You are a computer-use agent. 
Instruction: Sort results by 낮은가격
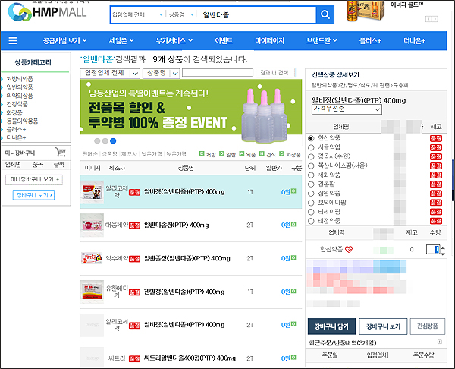(x=152, y=154)
